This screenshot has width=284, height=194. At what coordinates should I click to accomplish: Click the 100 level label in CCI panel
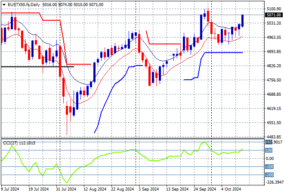point(269,150)
